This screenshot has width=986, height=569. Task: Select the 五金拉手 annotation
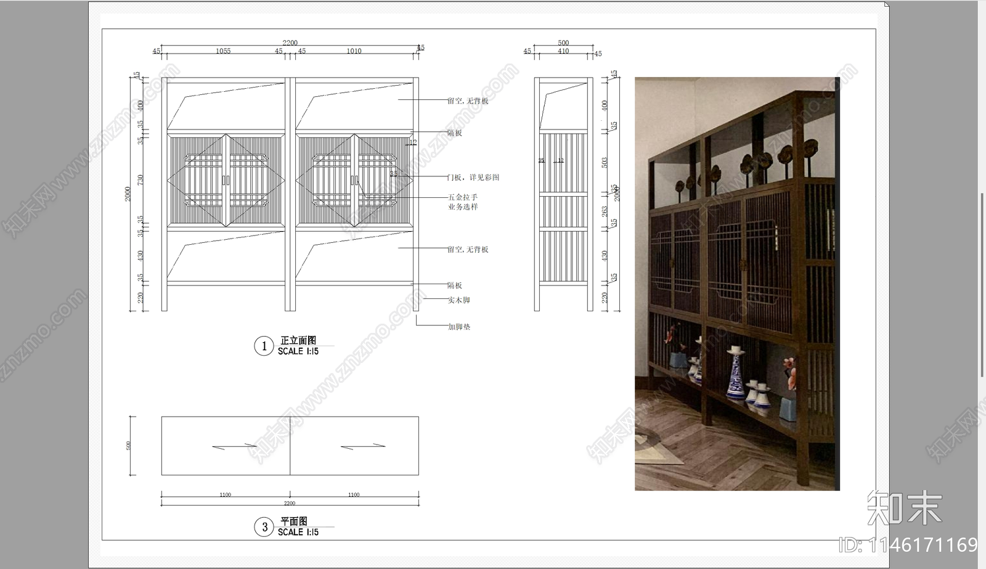click(463, 197)
